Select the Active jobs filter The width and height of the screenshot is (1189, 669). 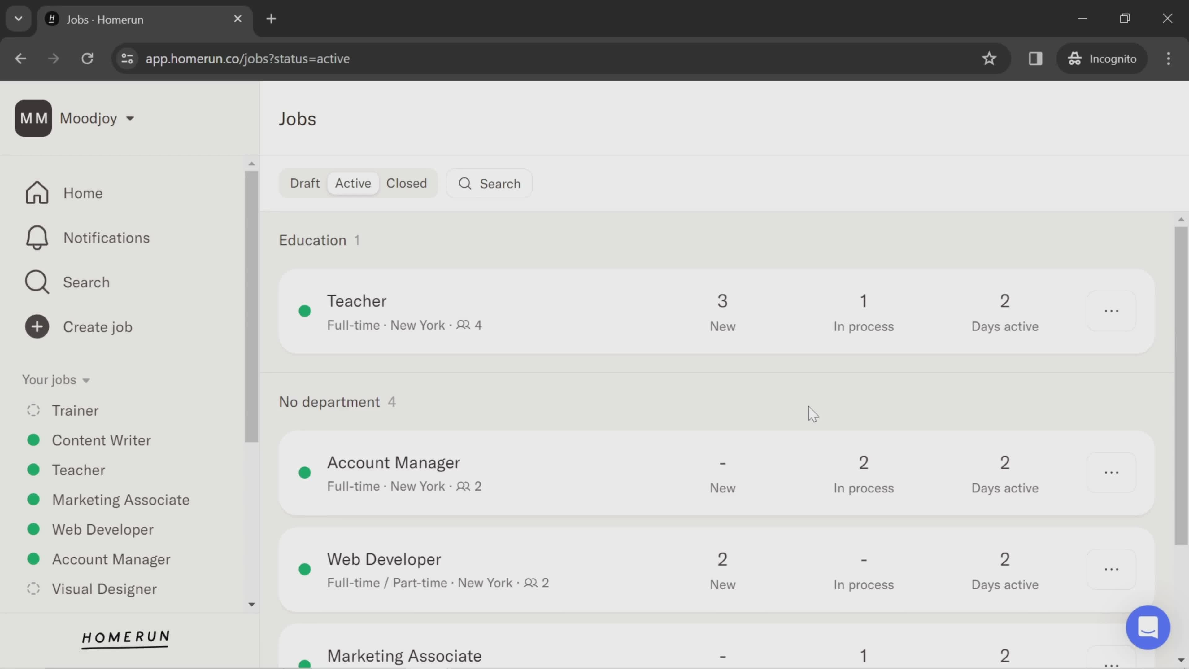pyautogui.click(x=353, y=183)
